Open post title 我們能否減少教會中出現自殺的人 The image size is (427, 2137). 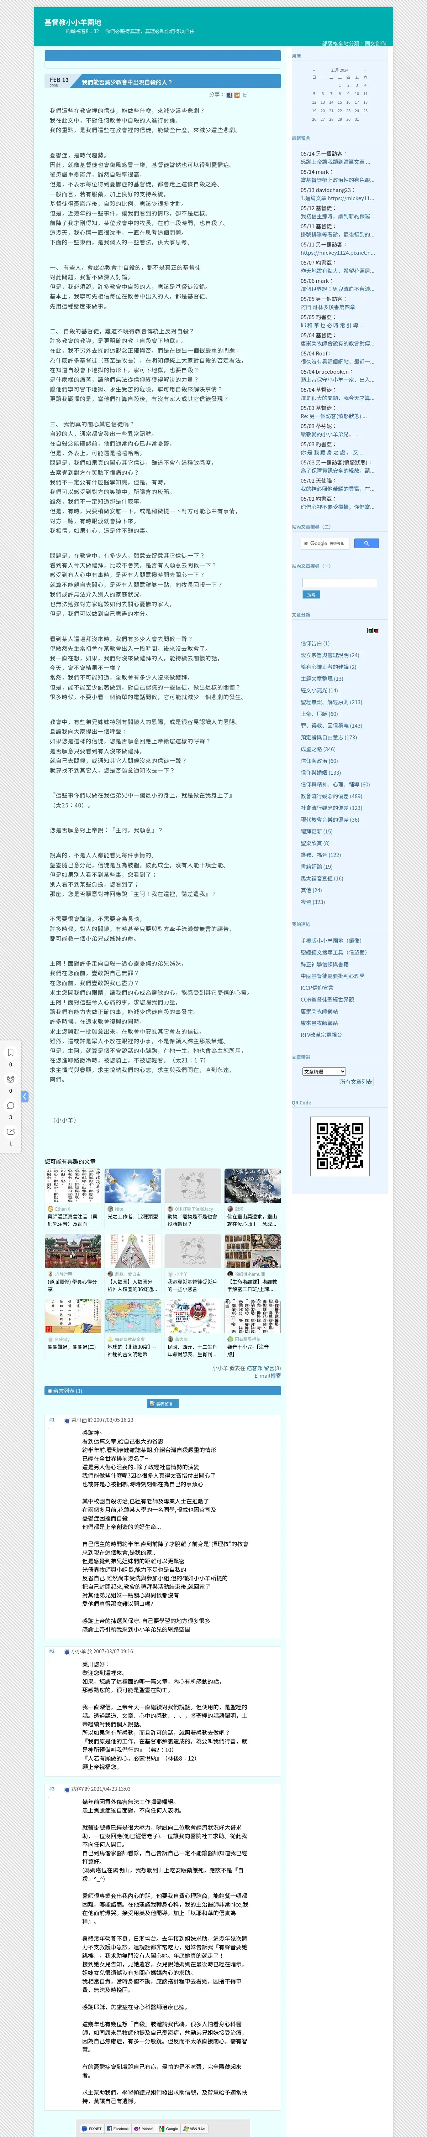click(x=127, y=82)
